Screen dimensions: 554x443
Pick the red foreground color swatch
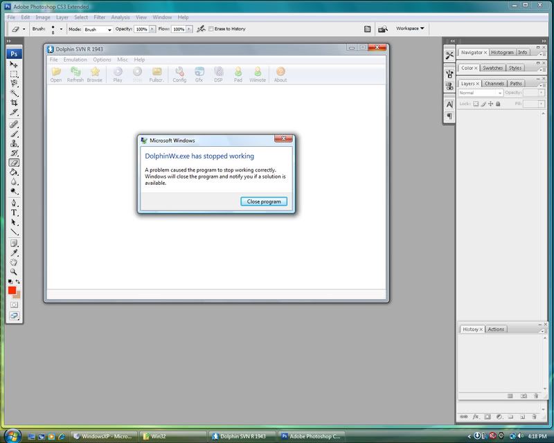tap(12, 291)
